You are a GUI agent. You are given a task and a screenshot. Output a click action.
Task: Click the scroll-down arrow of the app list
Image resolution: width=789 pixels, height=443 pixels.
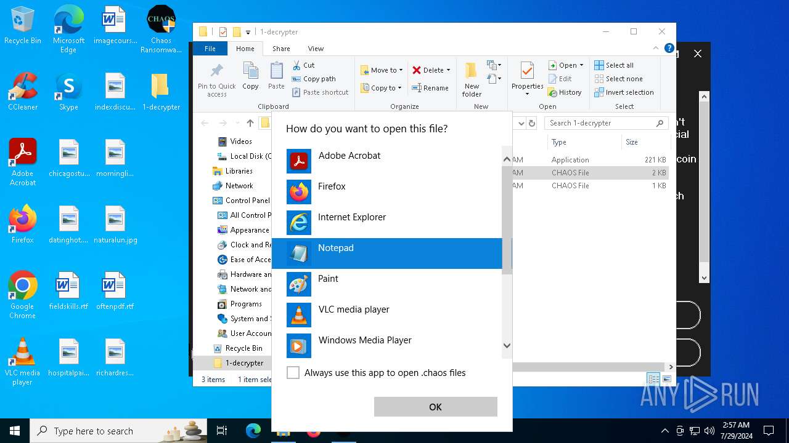pyautogui.click(x=507, y=346)
